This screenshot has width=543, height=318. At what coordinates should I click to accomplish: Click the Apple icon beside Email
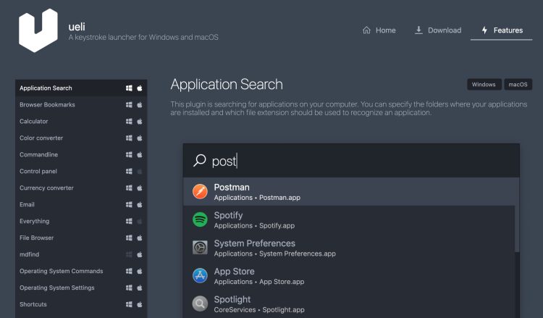click(x=140, y=205)
